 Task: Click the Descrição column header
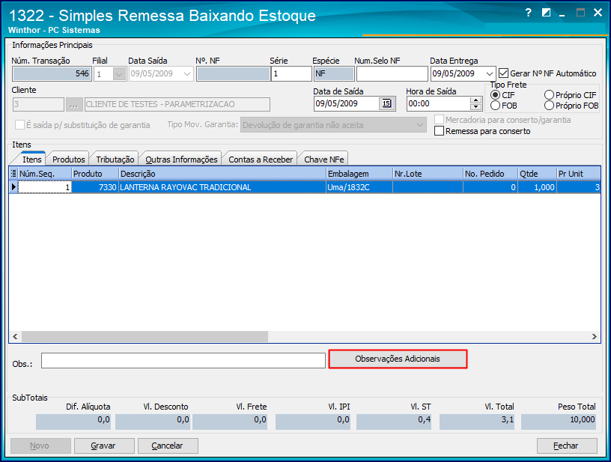[x=222, y=174]
